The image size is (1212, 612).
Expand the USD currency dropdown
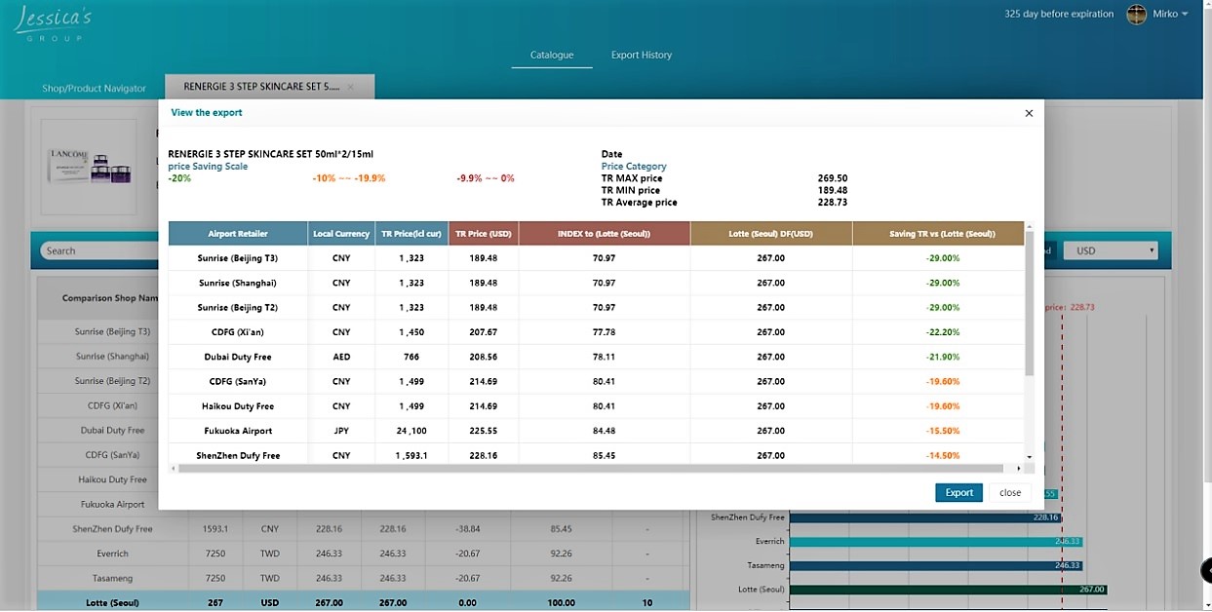[x=1110, y=250]
